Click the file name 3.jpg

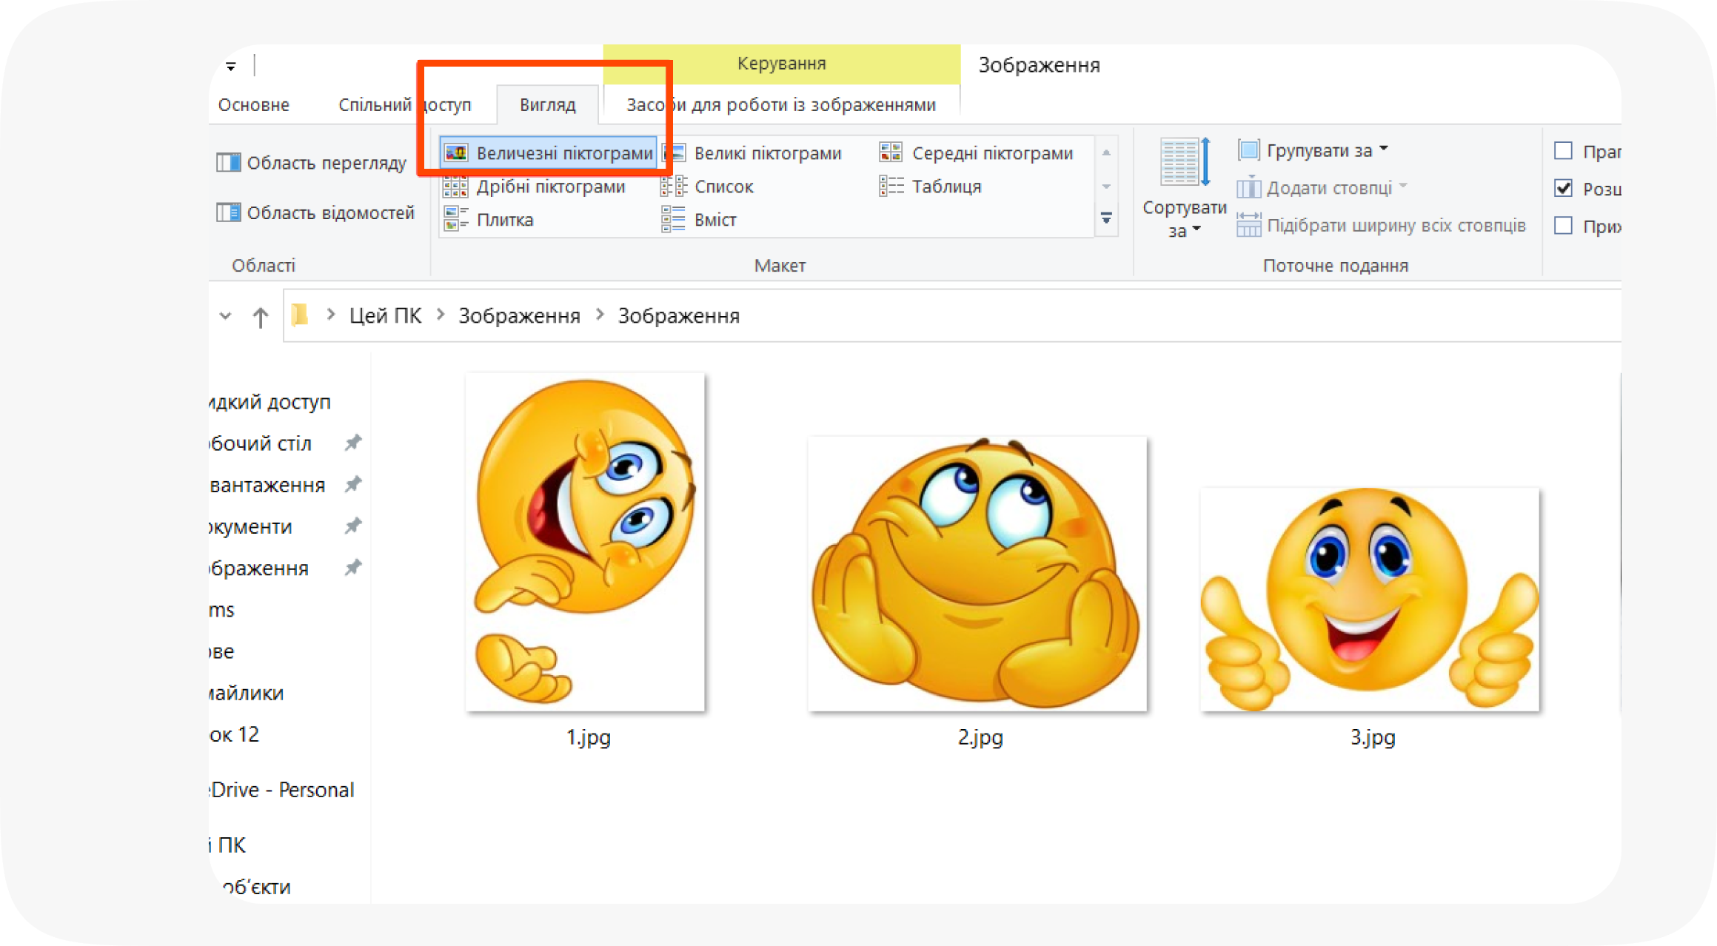tap(1373, 737)
